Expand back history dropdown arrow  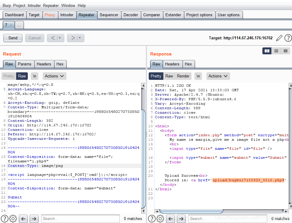point(60,38)
